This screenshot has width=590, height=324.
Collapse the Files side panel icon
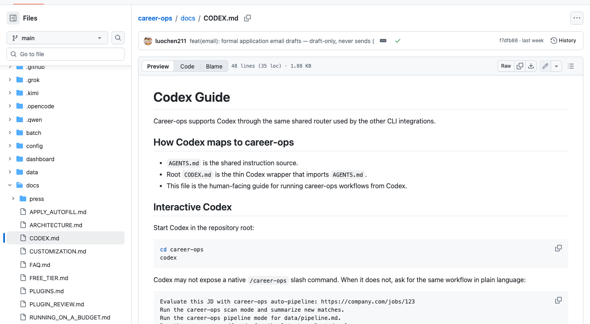coord(13,18)
